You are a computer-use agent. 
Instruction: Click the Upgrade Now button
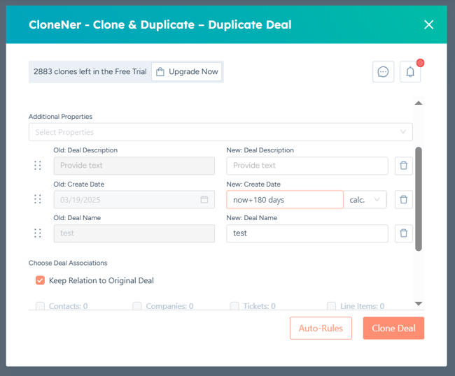(x=186, y=72)
